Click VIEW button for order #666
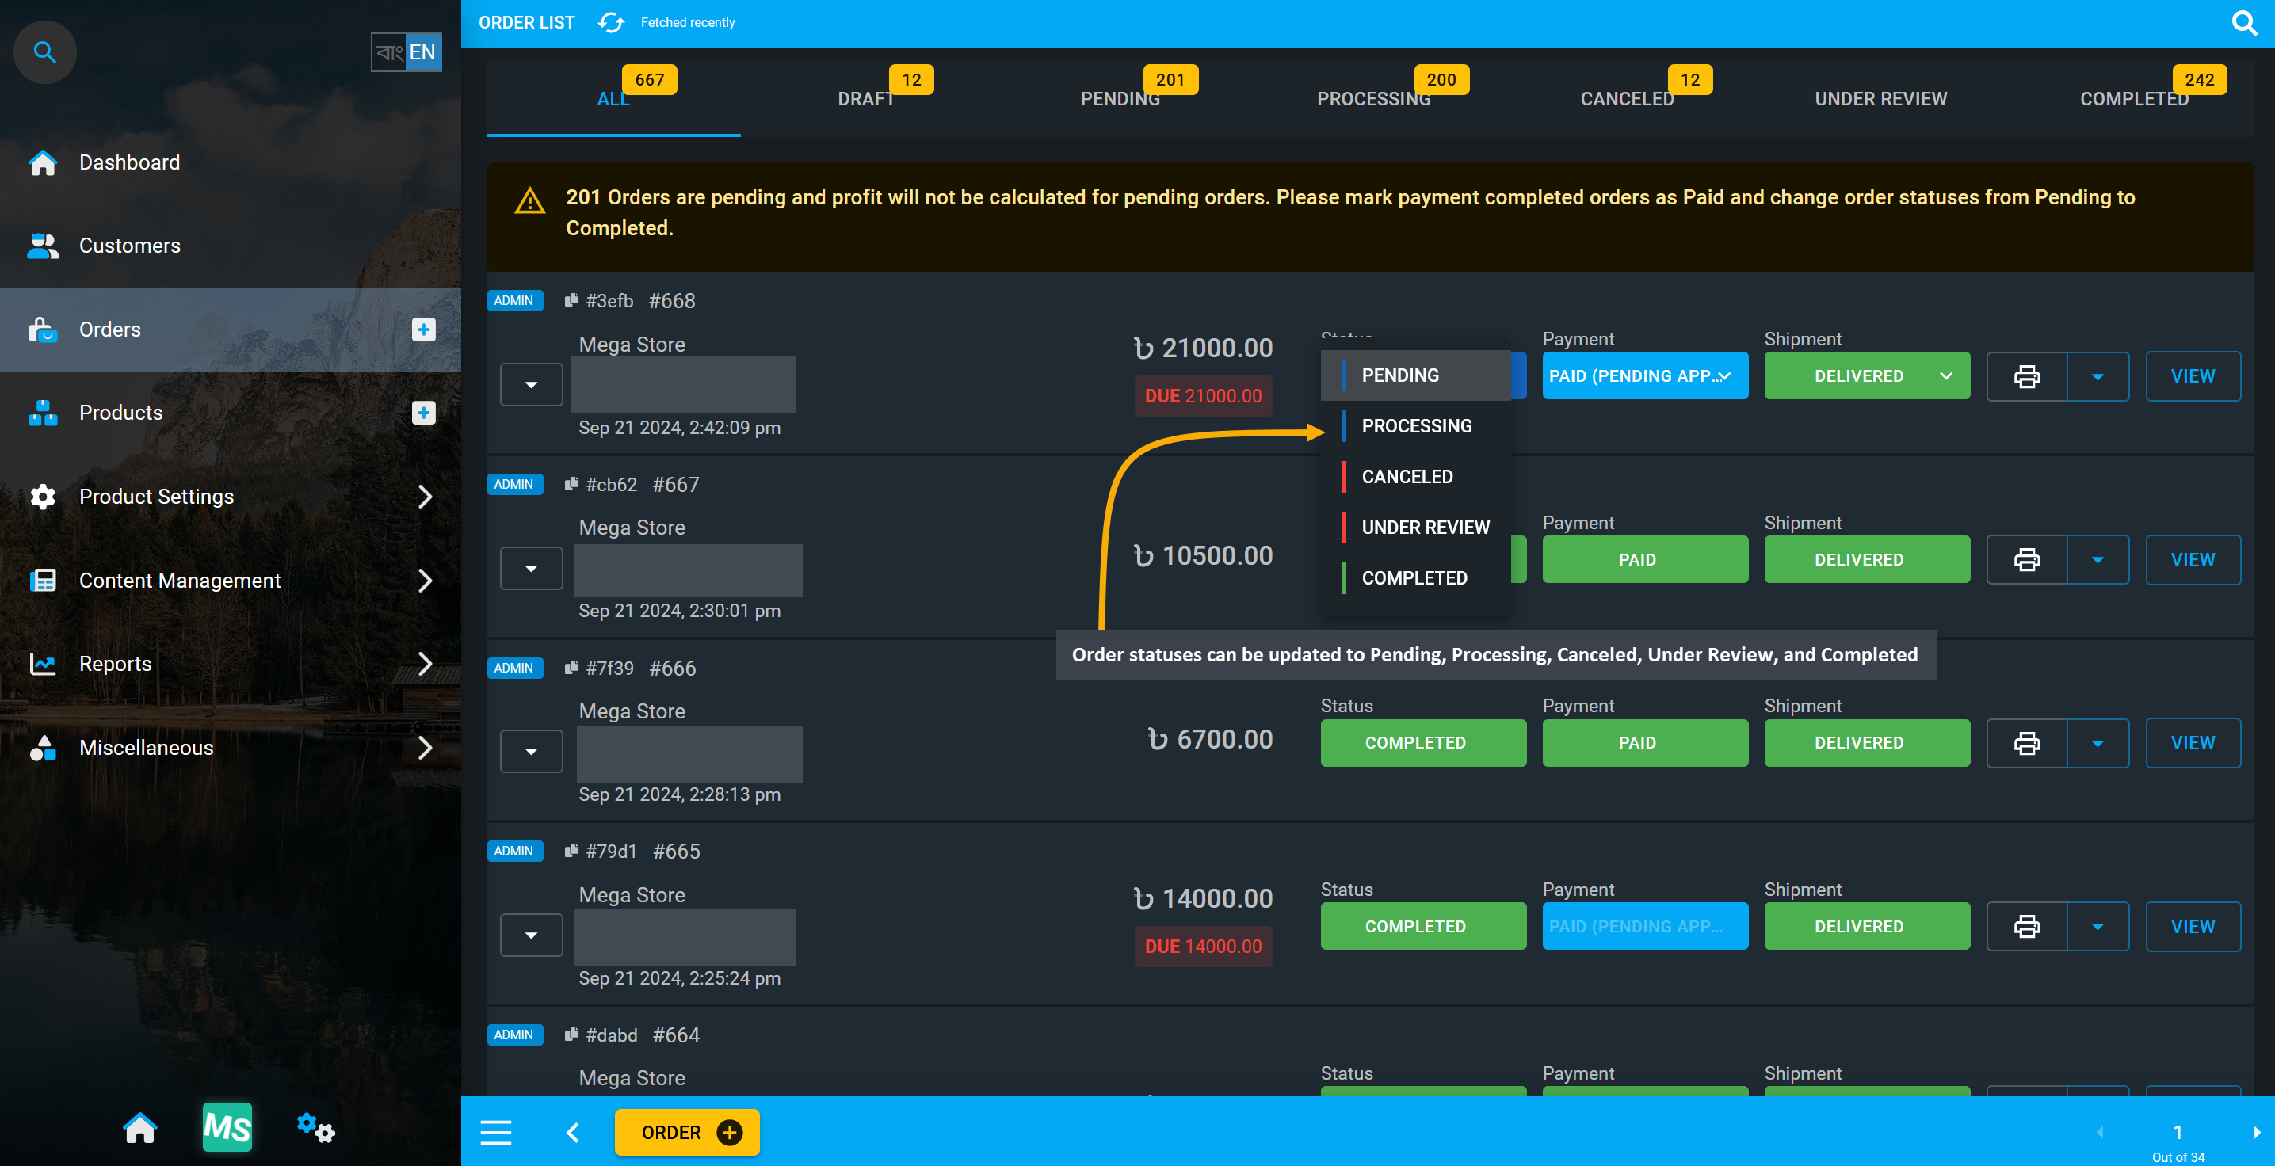The image size is (2275, 1166). (x=2193, y=744)
